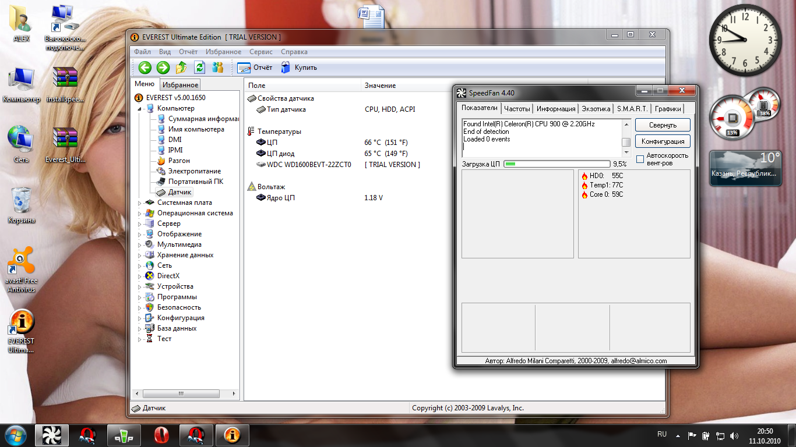
Task: Expand the Операционная система node
Action: (x=140, y=213)
